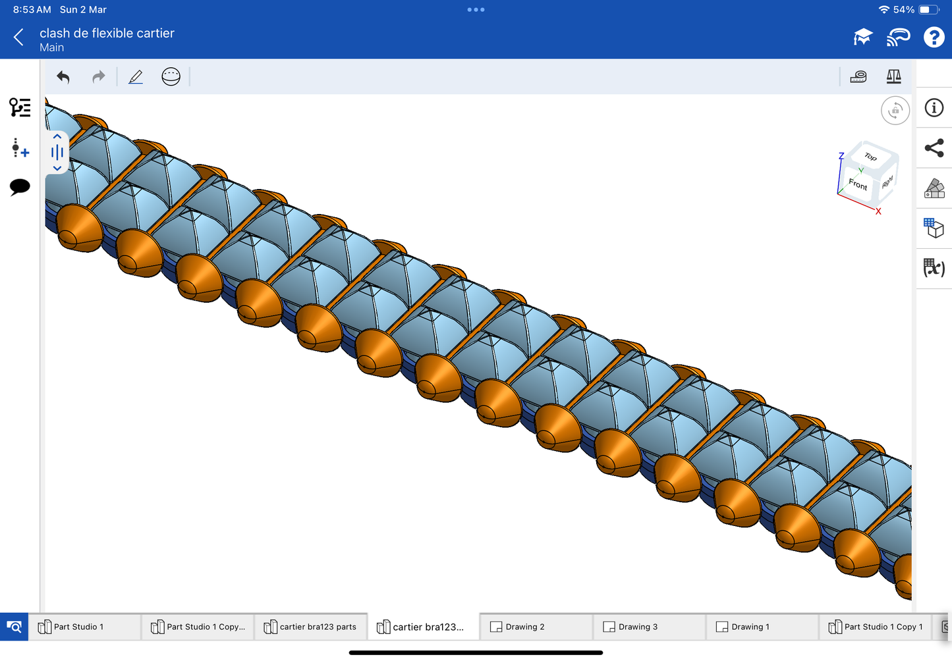Select the sketch pencil tool

pos(136,77)
